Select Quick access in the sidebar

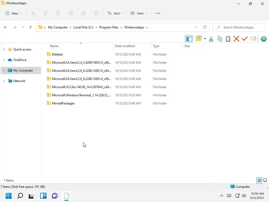22,49
